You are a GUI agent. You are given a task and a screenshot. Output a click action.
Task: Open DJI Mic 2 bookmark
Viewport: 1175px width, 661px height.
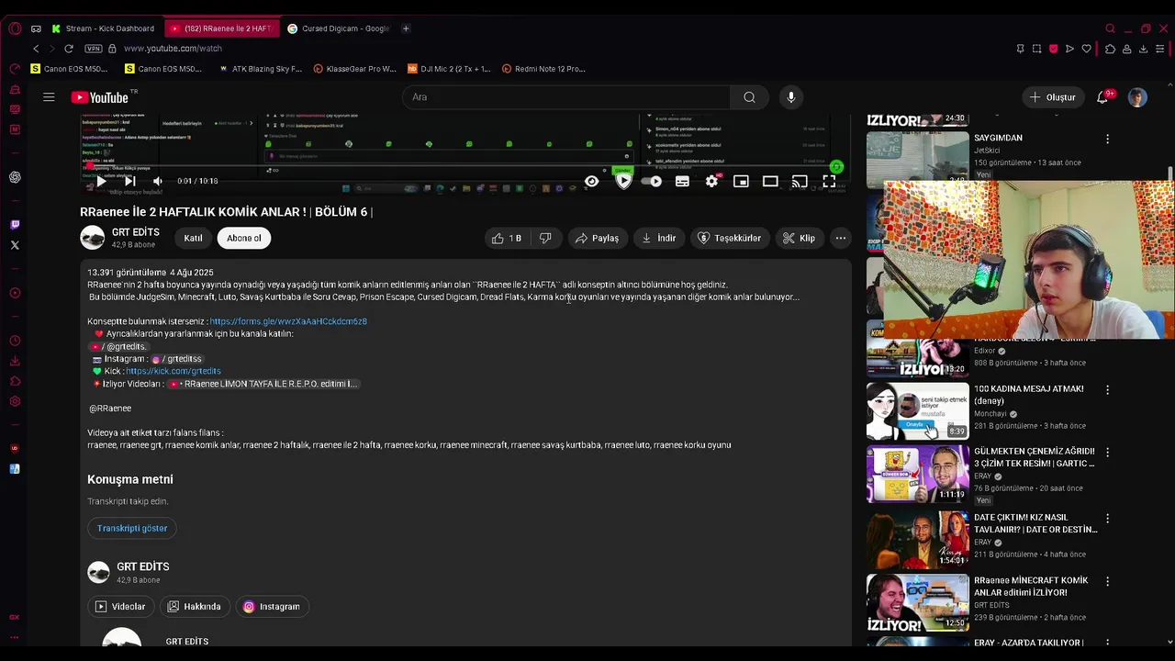pyautogui.click(x=449, y=69)
